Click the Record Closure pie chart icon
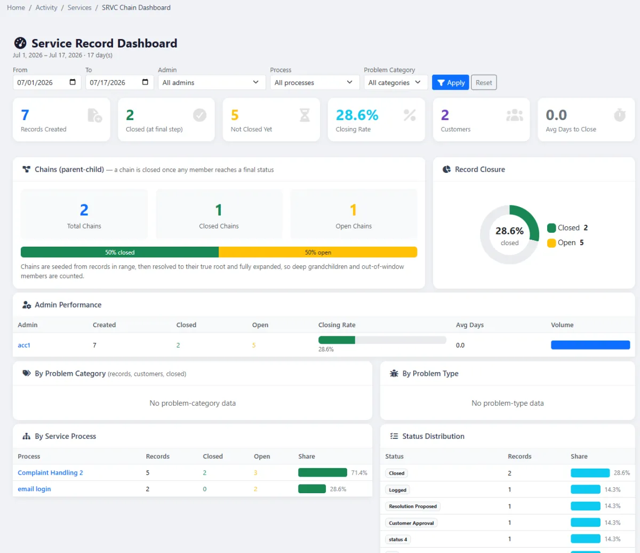 [447, 169]
